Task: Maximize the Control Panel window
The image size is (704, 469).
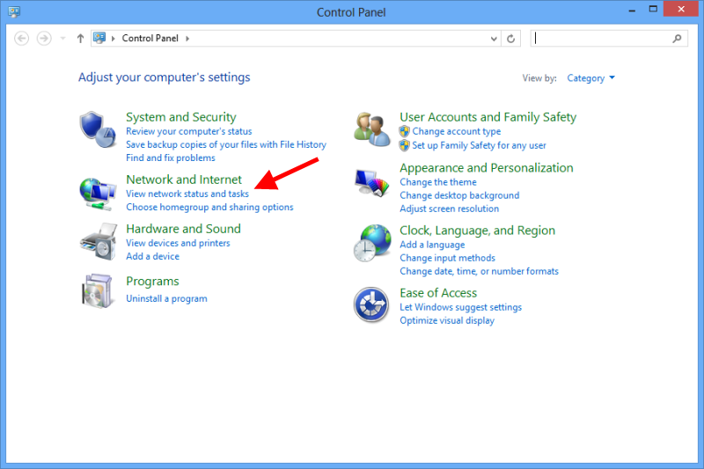Action: [x=653, y=9]
